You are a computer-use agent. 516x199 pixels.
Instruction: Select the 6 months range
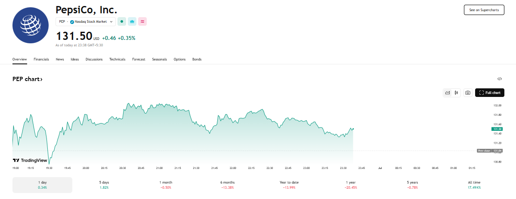228,185
